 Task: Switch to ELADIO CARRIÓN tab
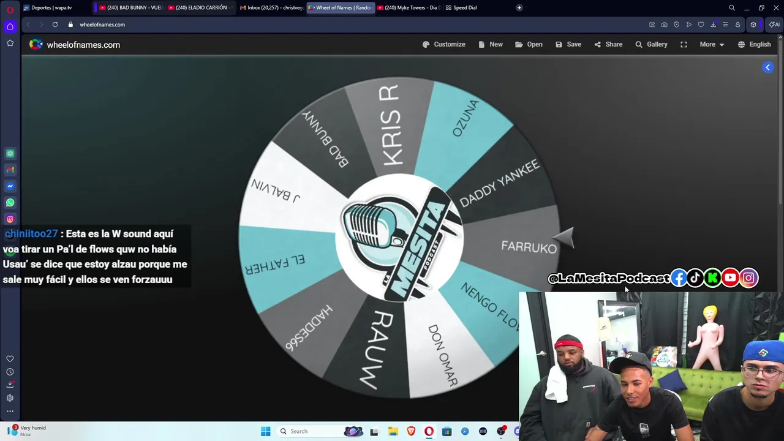pos(200,8)
